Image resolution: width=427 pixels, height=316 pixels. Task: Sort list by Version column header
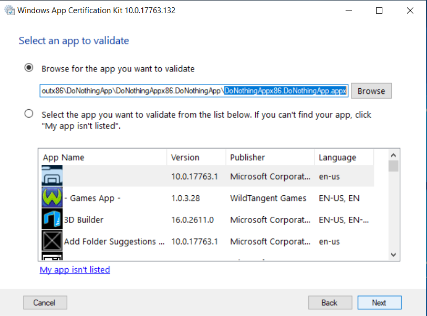[196, 157]
